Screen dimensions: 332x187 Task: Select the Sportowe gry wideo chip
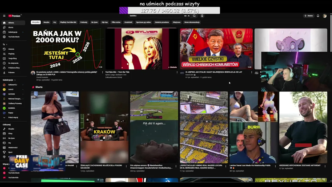pyautogui.click(x=143, y=22)
